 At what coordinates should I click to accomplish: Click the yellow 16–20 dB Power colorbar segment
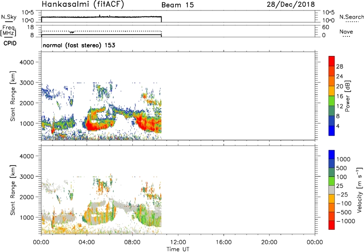point(332,91)
